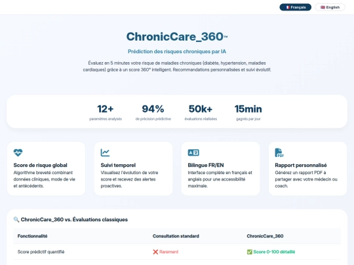Click the Fonctionnalité column header
Viewport: 354px width, 265px height.
pos(33,236)
